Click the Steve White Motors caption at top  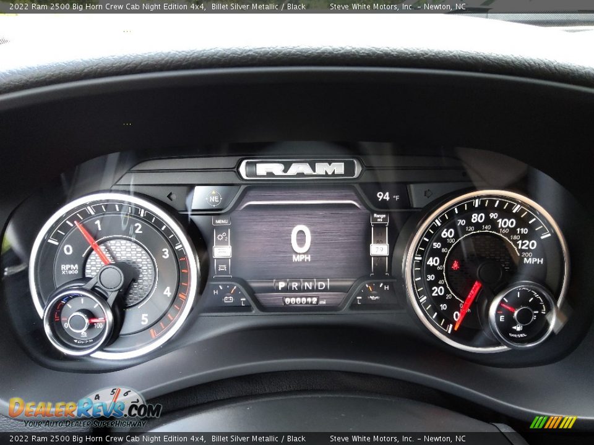(397, 6)
